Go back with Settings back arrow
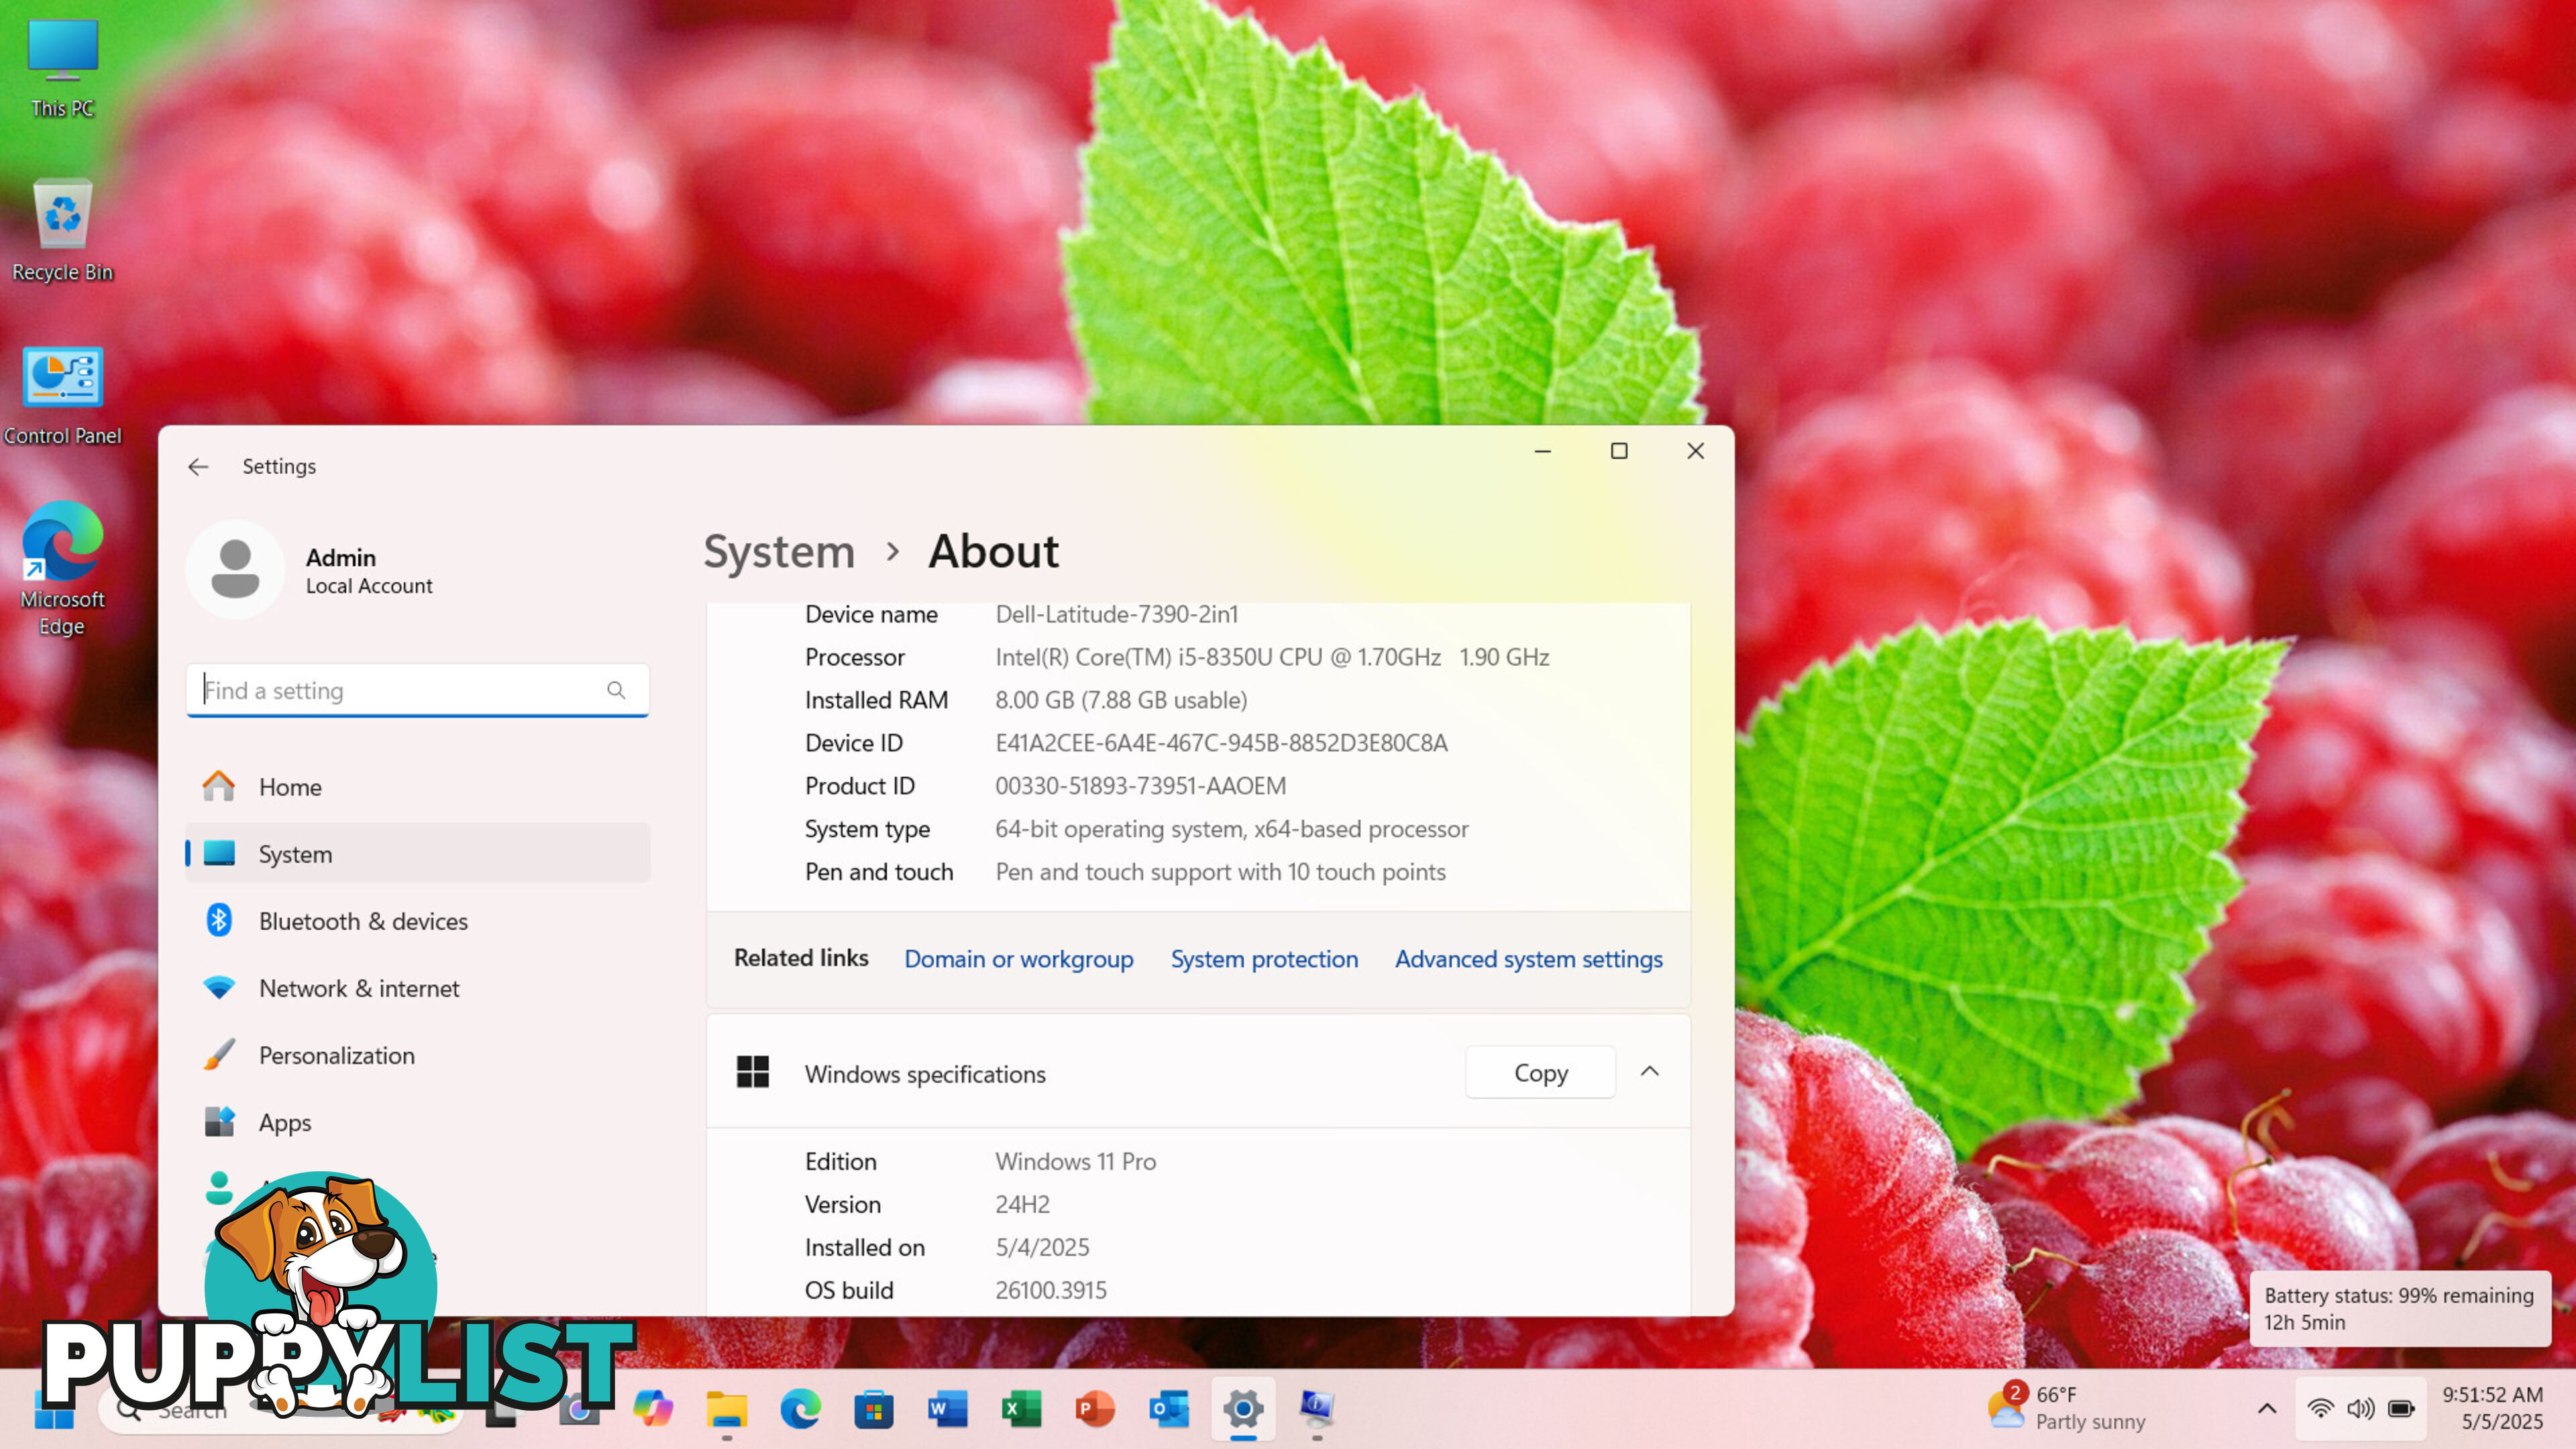 [198, 467]
